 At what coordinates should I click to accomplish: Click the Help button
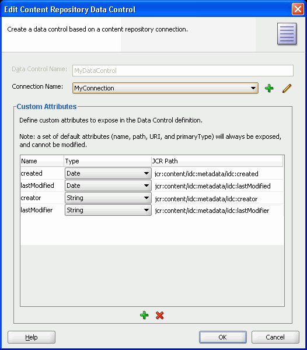point(32,337)
